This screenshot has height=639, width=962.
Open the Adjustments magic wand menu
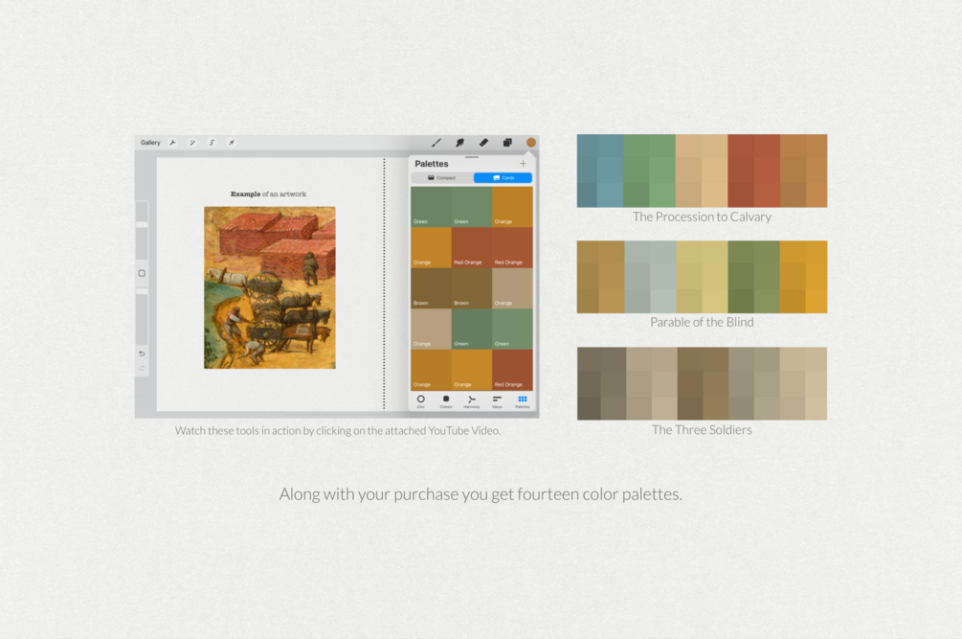pos(192,143)
